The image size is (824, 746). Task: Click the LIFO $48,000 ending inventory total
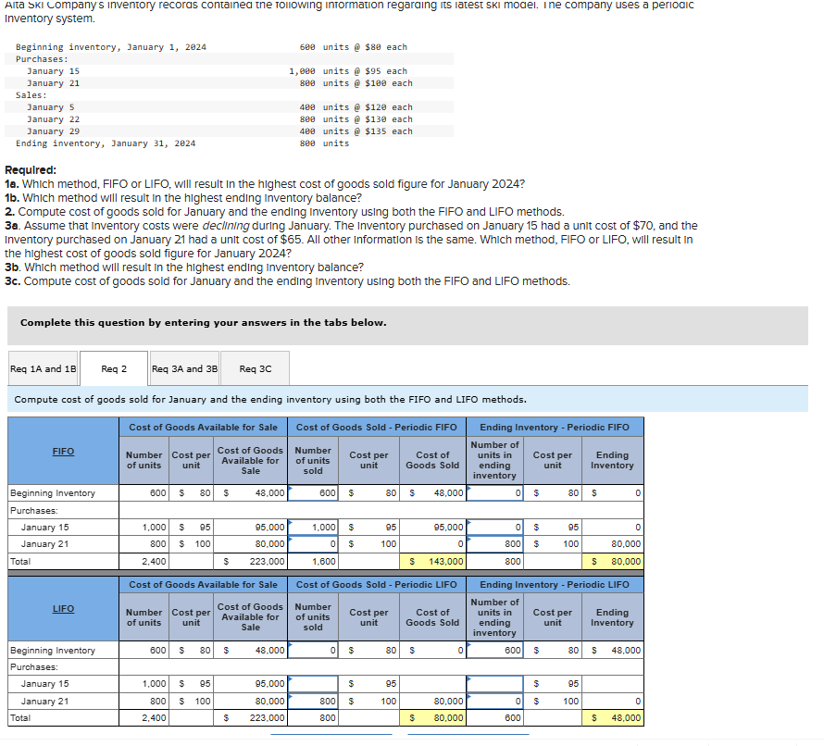pos(612,718)
